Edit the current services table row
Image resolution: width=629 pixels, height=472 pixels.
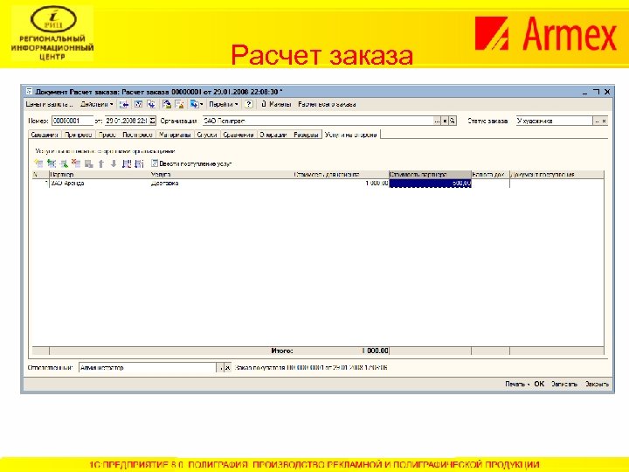tap(64, 163)
